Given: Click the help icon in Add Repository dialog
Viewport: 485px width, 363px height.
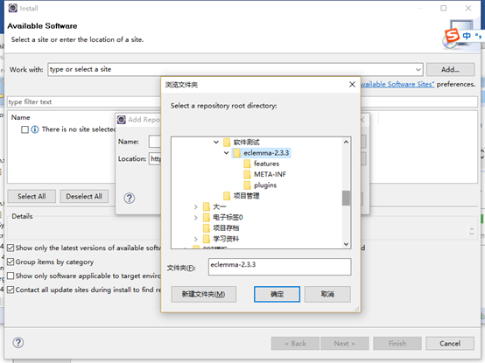Looking at the screenshot, I should tap(130, 198).
